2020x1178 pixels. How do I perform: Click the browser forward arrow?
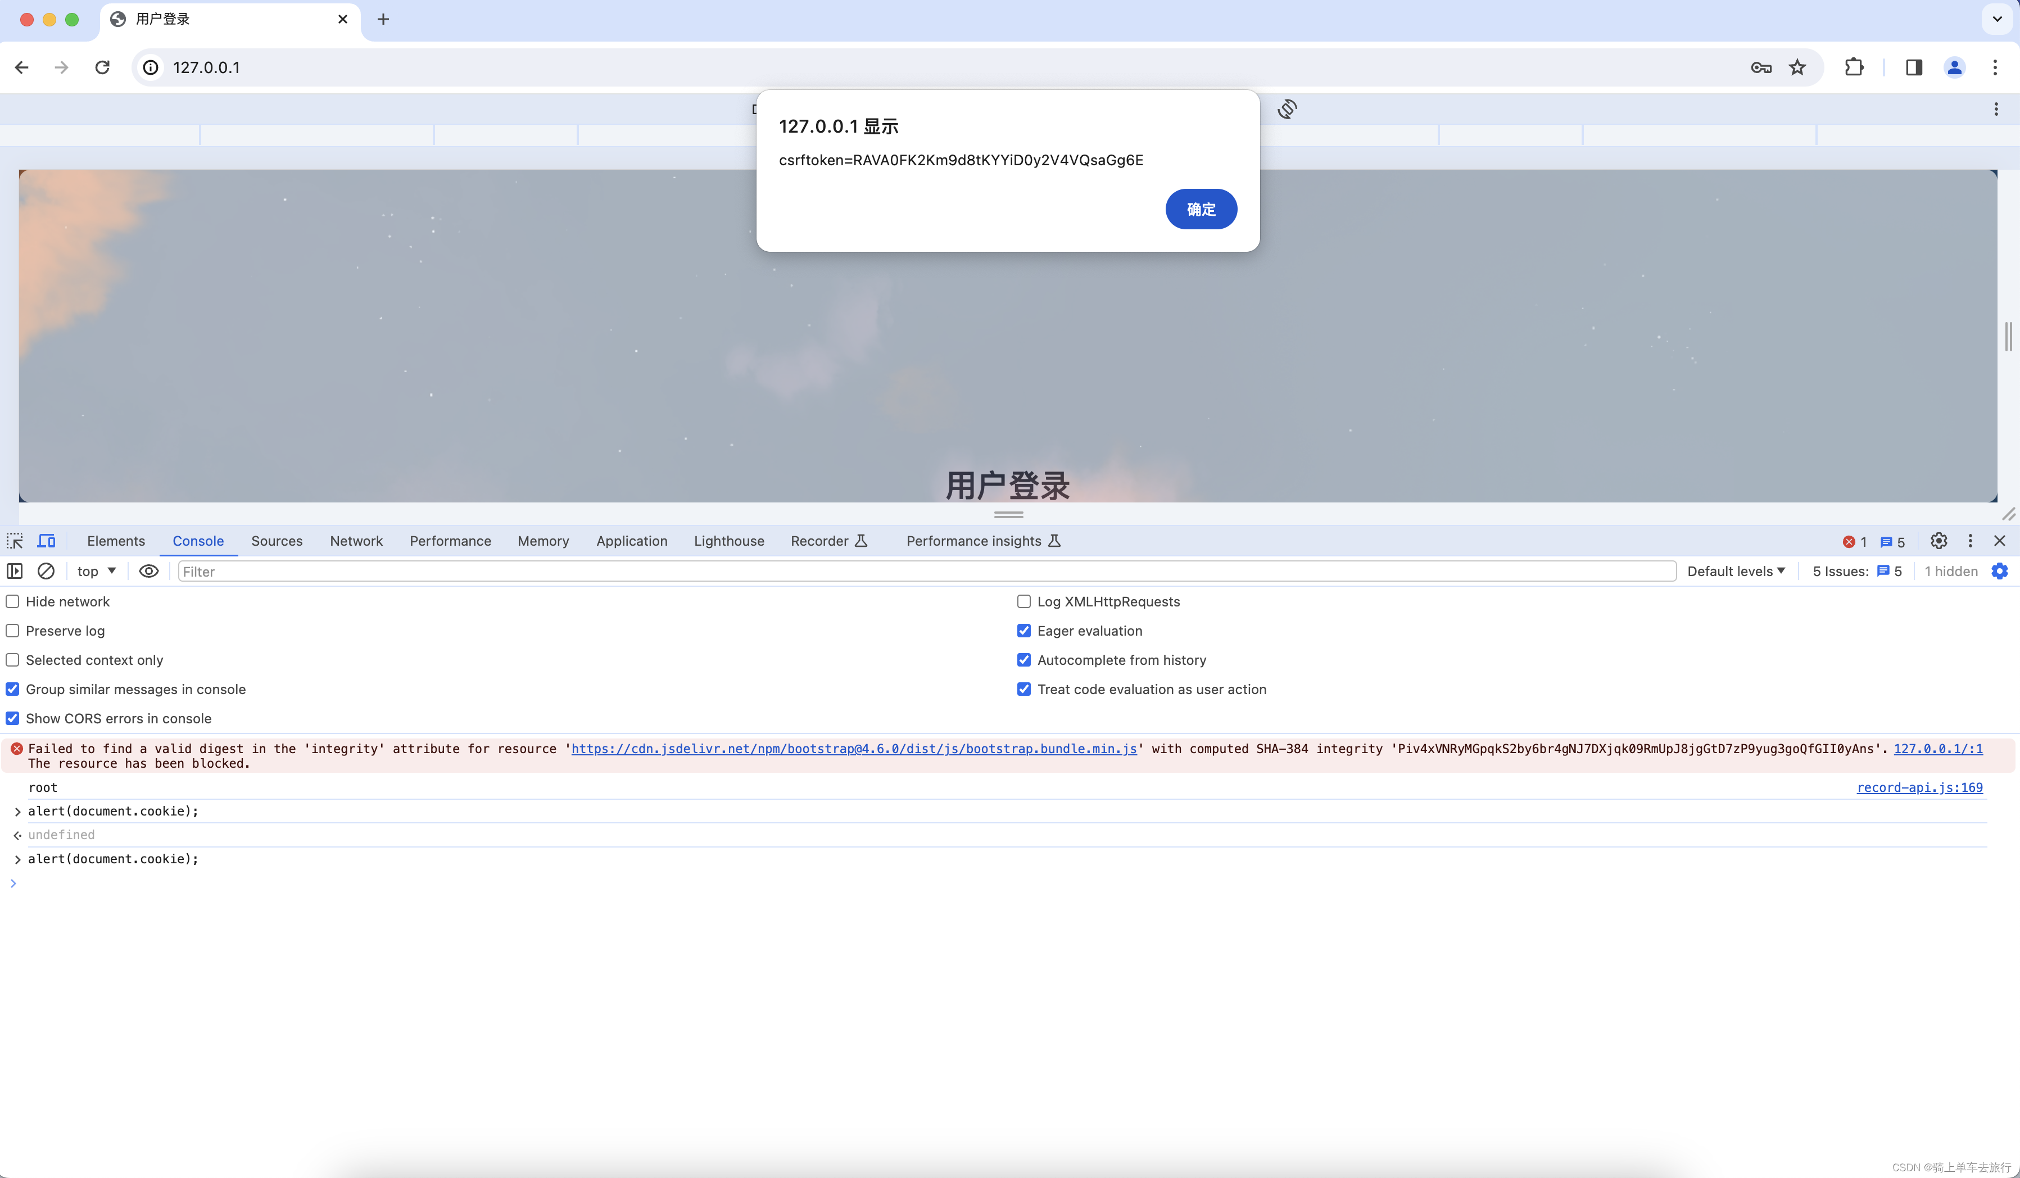coord(61,67)
